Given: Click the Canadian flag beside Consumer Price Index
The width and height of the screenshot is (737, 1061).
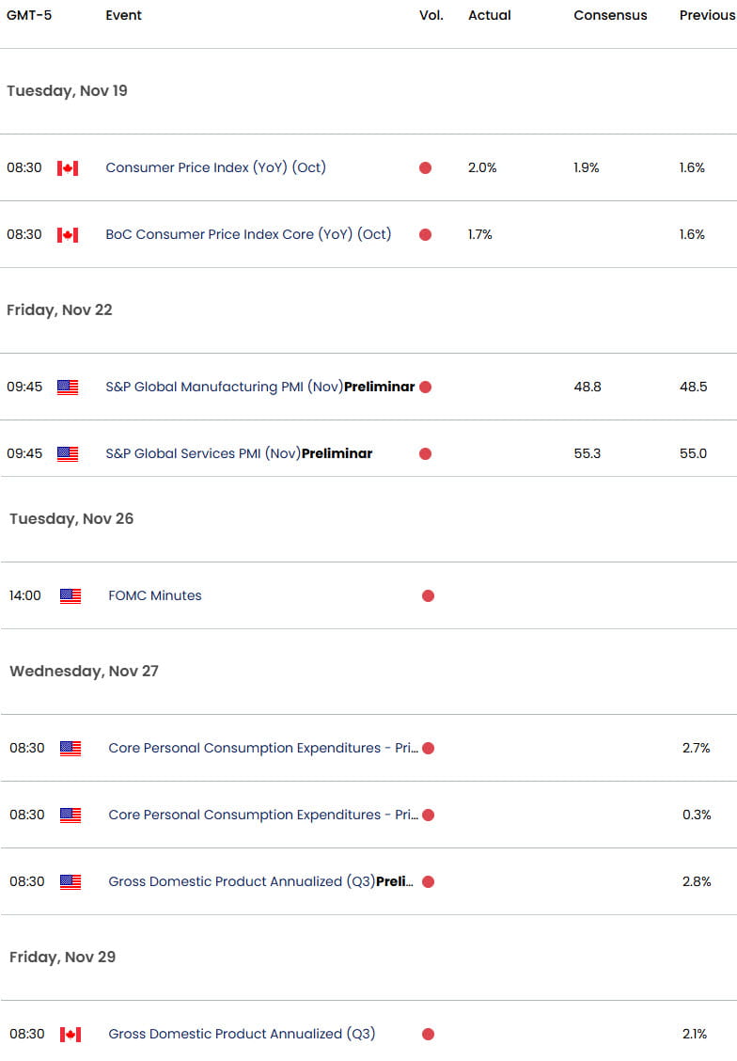Looking at the screenshot, I should coord(68,167).
